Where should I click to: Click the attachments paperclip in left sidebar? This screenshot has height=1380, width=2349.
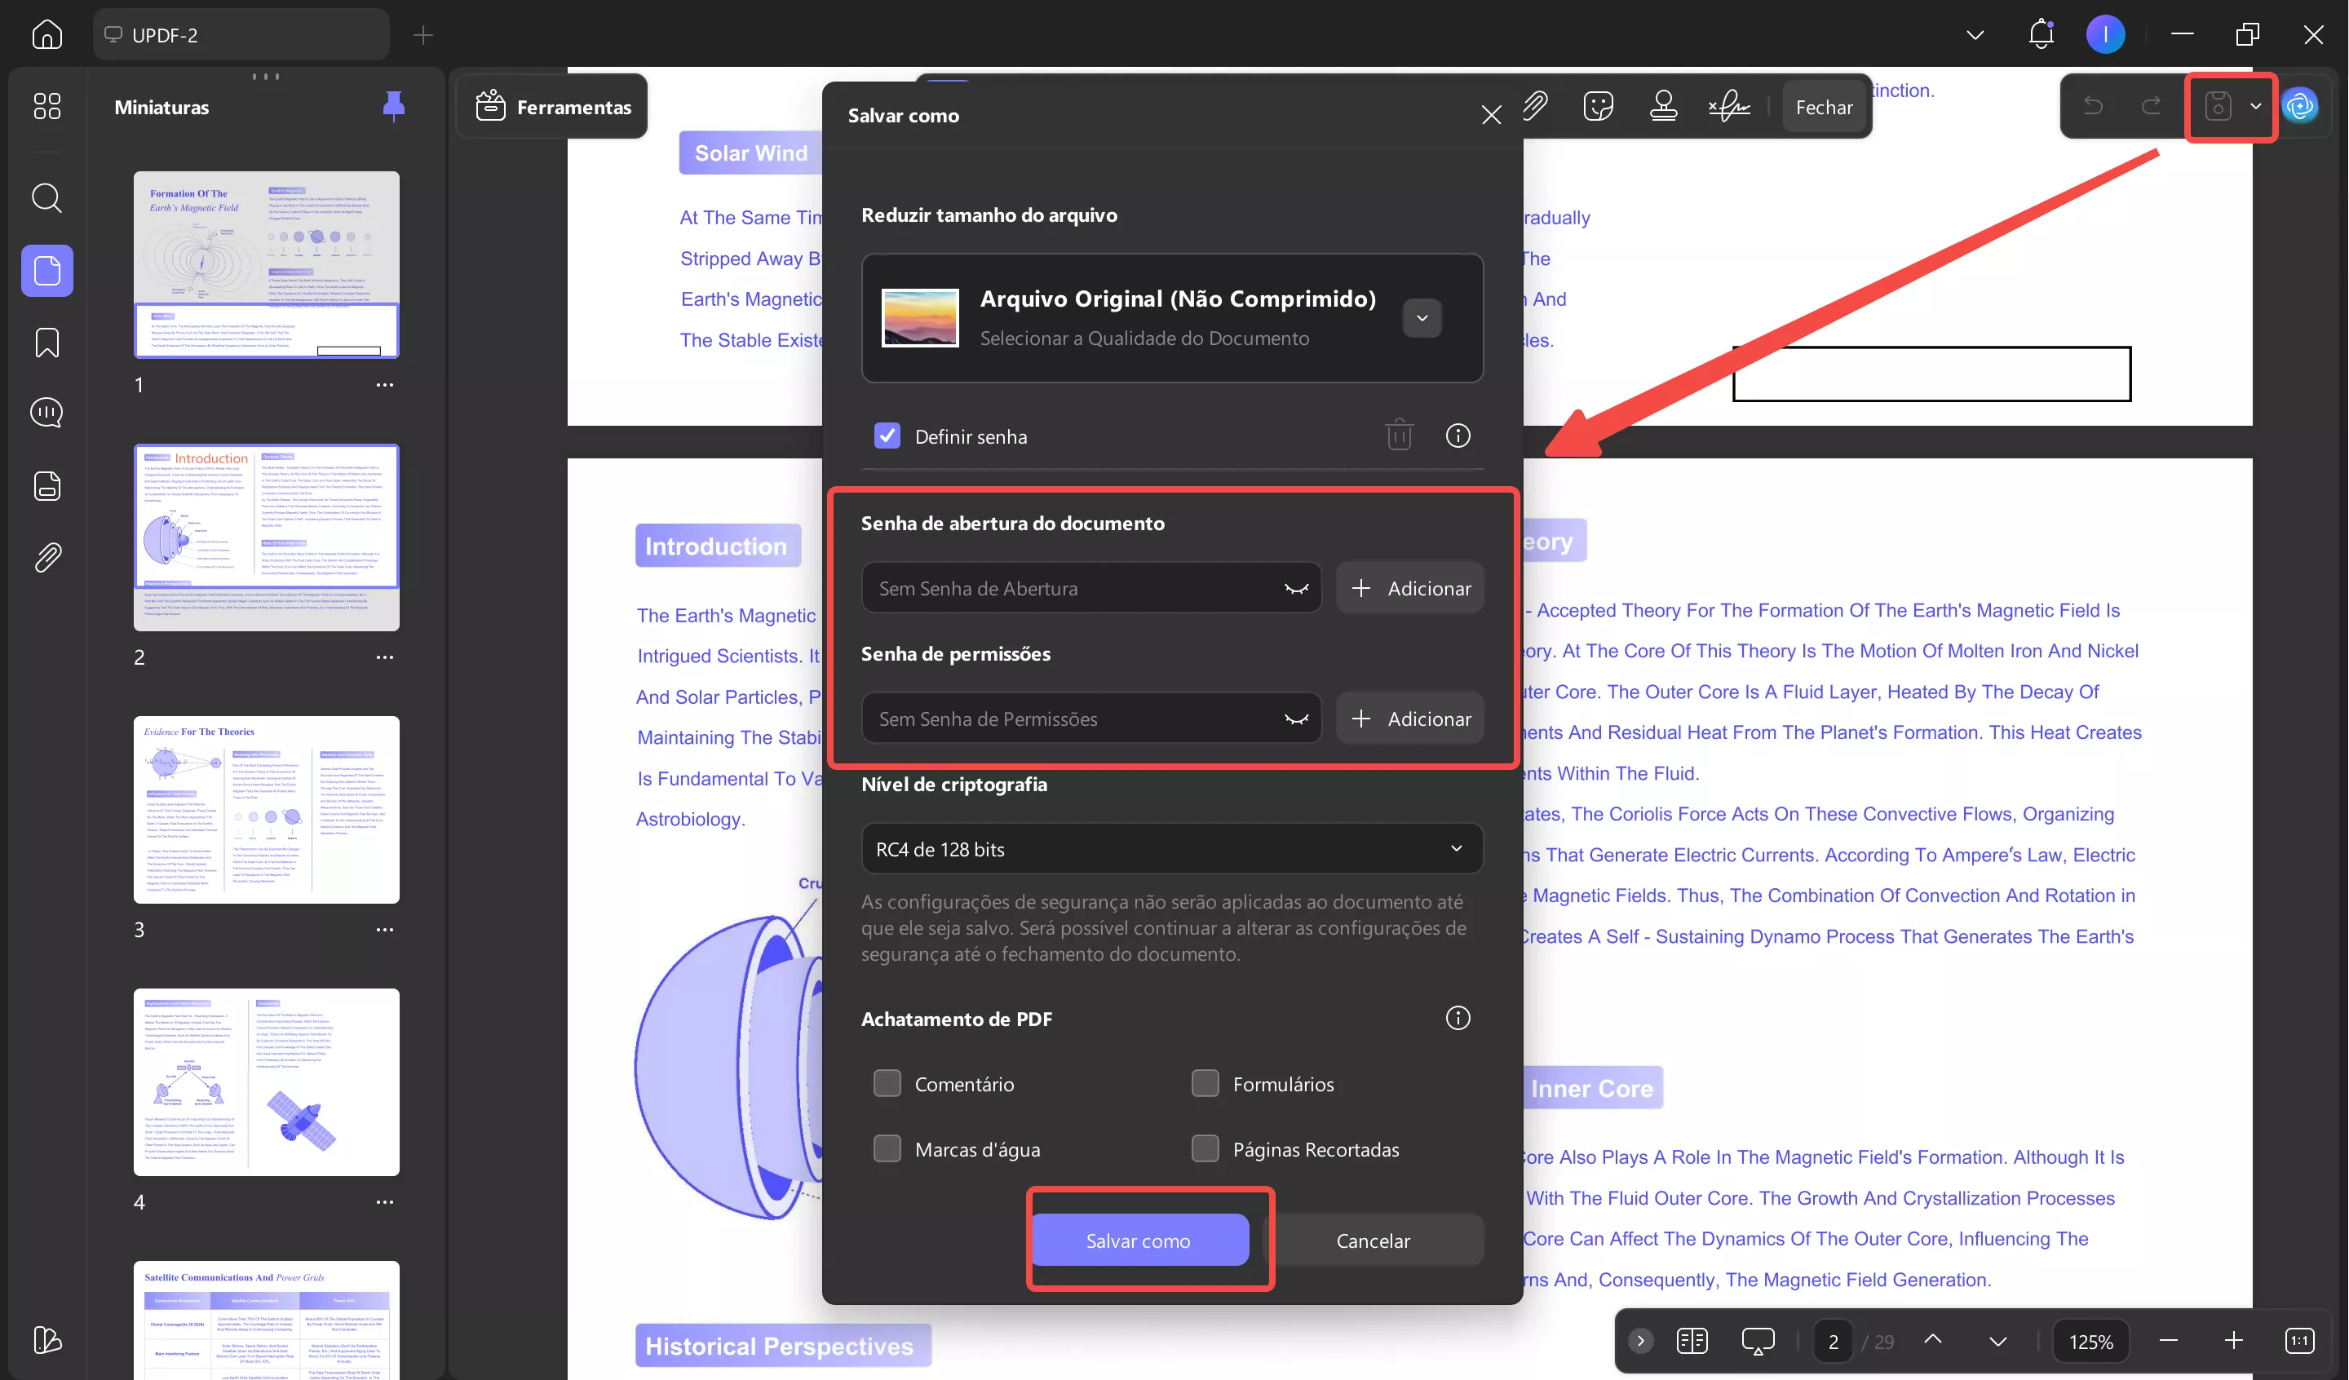(46, 558)
